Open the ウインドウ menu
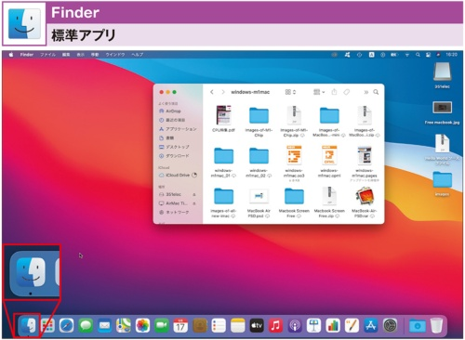Viewport: 465px width, 340px height. [115, 55]
